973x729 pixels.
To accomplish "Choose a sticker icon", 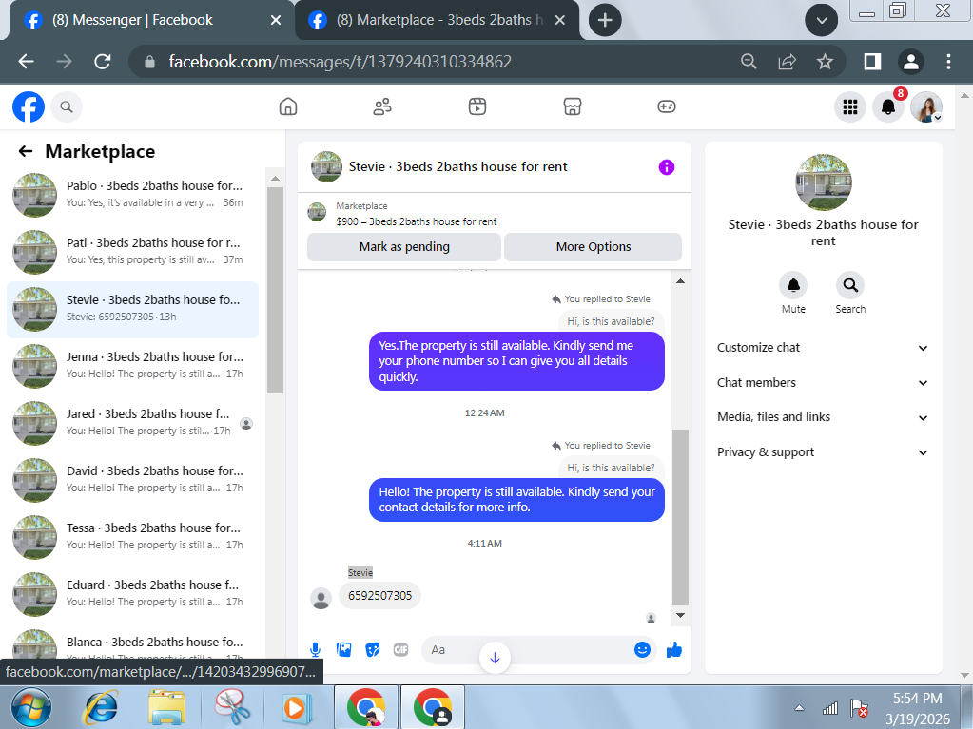I will tap(372, 650).
